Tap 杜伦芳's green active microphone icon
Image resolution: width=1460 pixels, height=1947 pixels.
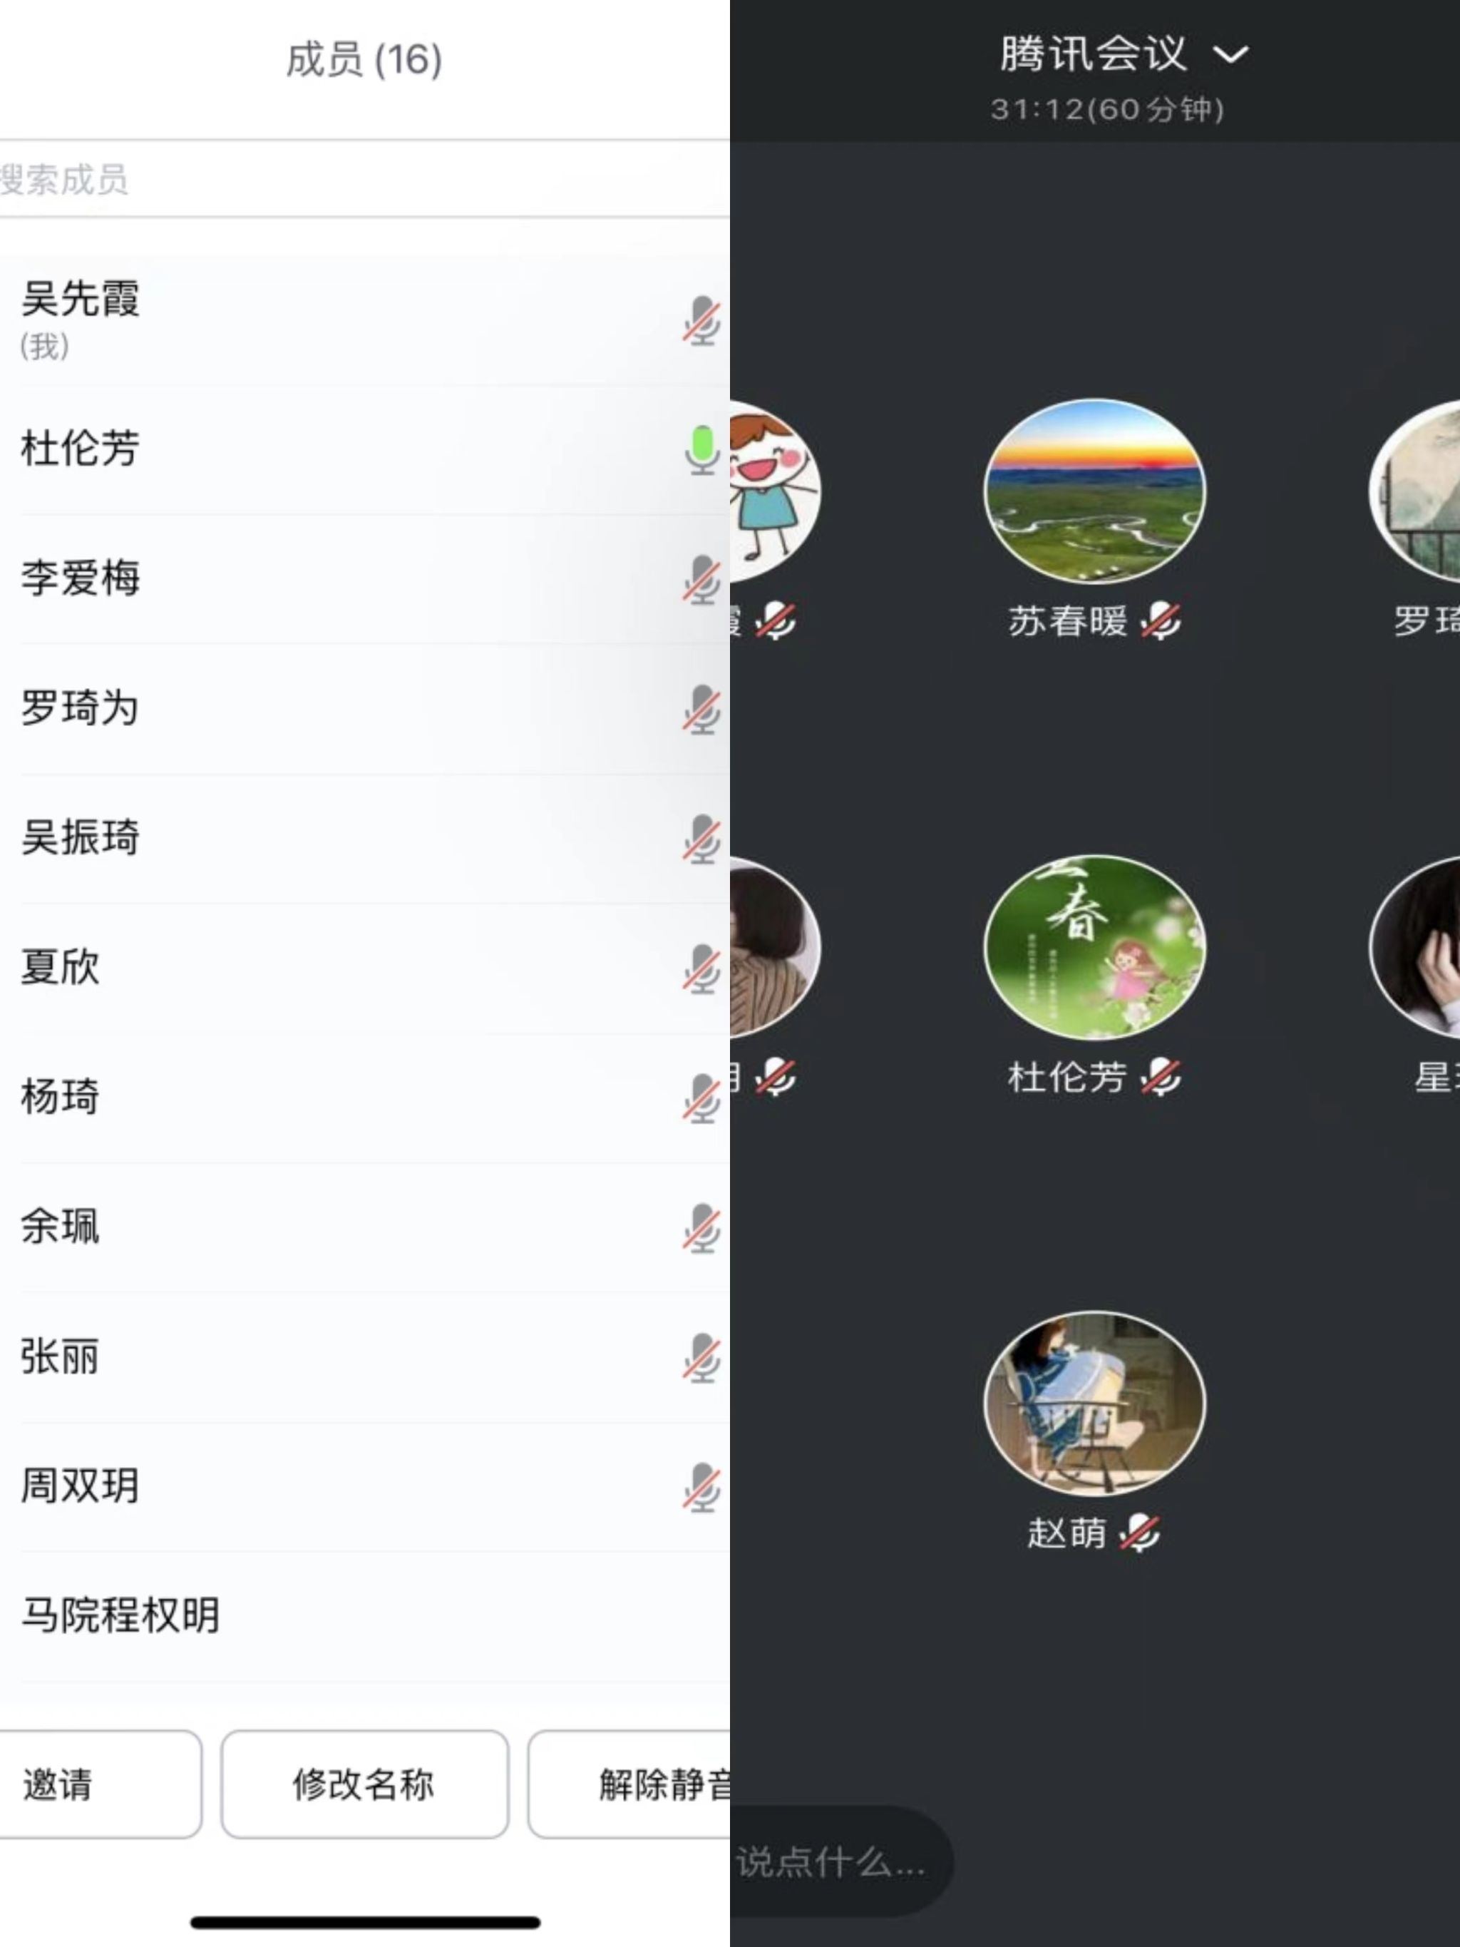[702, 450]
